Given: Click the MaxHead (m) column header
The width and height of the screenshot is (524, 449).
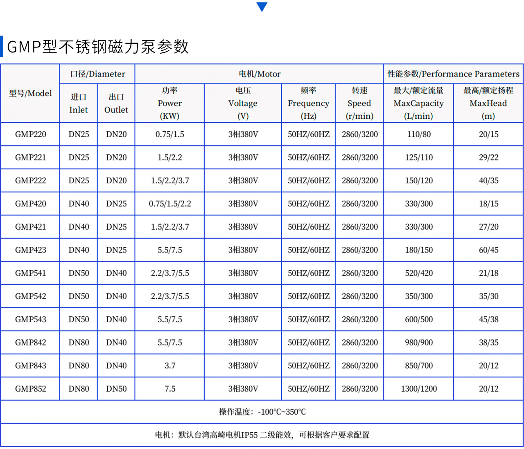Looking at the screenshot, I should pos(488,103).
